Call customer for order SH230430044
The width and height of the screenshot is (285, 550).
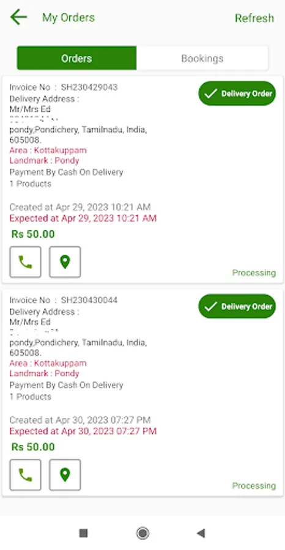tap(25, 475)
